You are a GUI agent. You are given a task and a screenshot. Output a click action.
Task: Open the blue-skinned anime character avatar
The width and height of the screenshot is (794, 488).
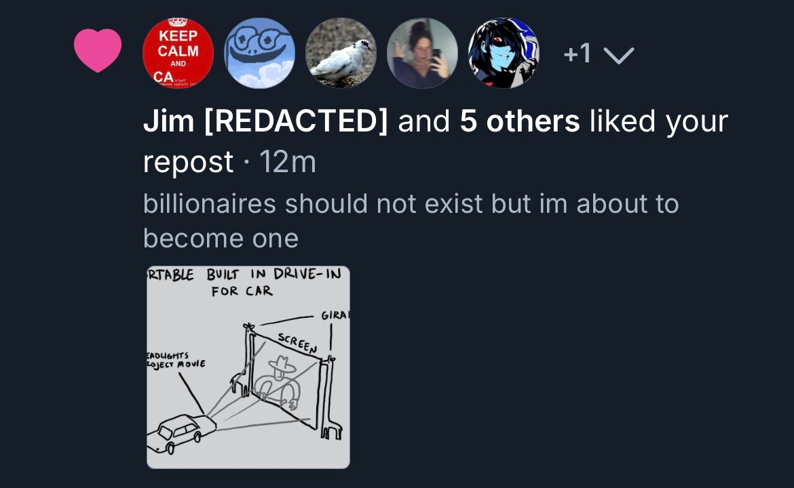[x=504, y=53]
